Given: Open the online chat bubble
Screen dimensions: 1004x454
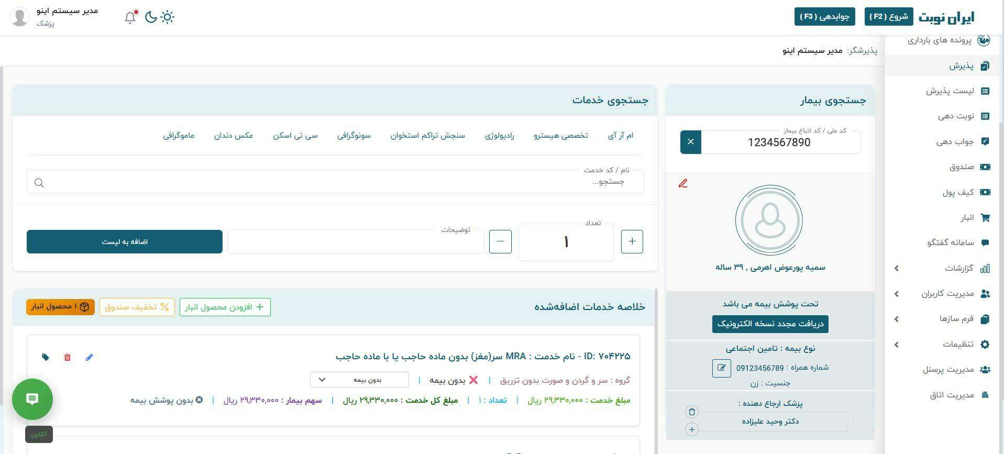Looking at the screenshot, I should click(32, 399).
